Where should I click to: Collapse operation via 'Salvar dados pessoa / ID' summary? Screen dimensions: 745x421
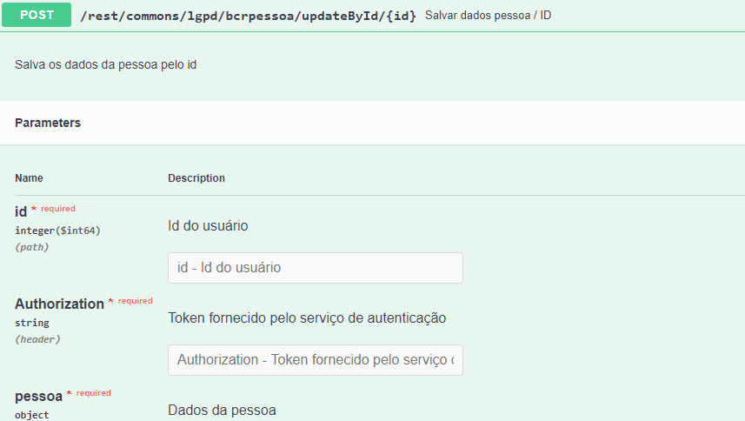[x=488, y=16]
